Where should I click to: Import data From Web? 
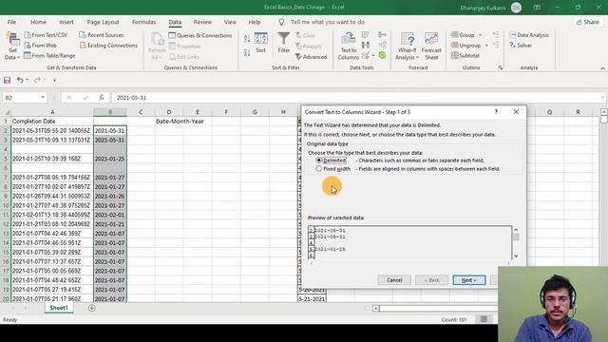click(x=41, y=46)
